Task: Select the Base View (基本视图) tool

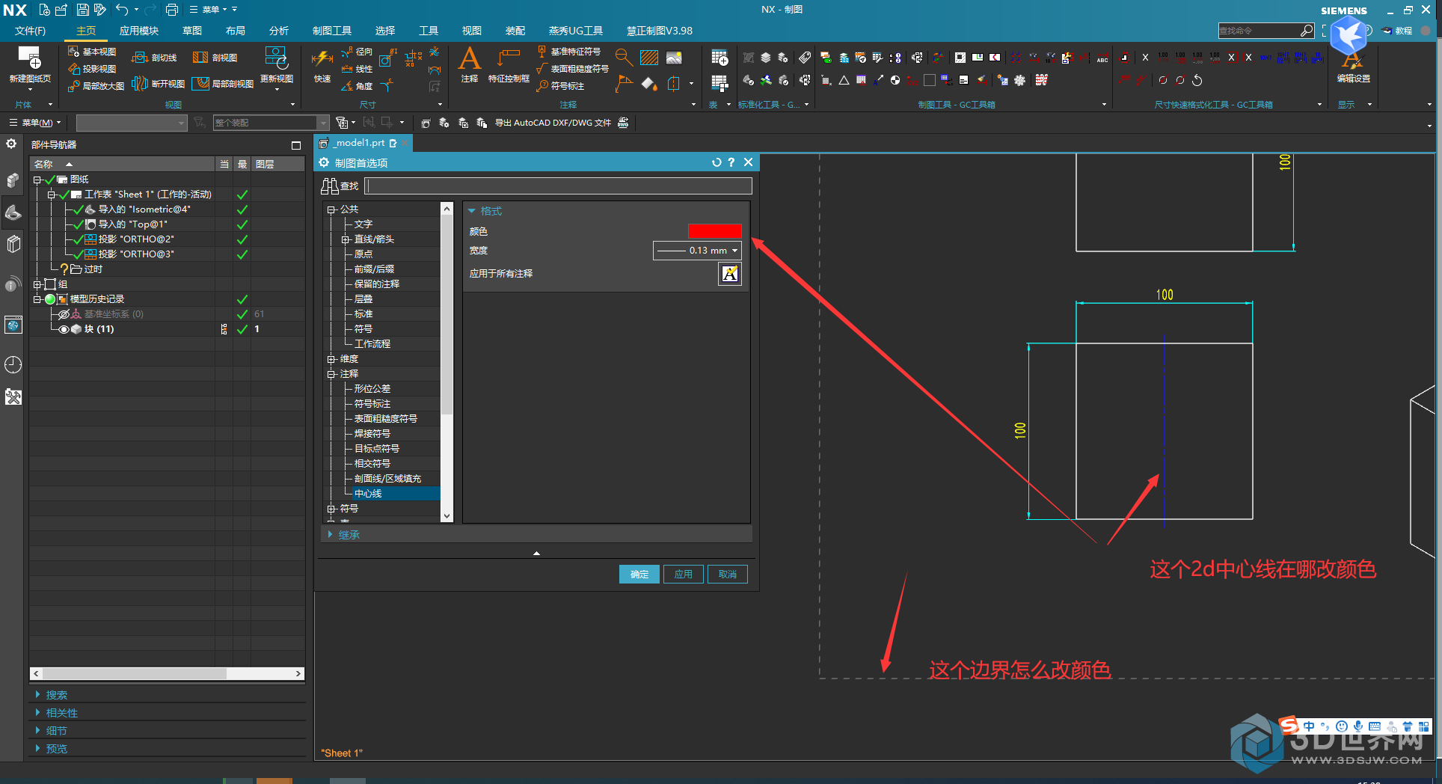Action: tap(92, 52)
